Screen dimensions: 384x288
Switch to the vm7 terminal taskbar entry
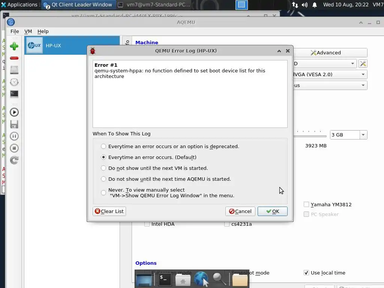(x=154, y=4)
